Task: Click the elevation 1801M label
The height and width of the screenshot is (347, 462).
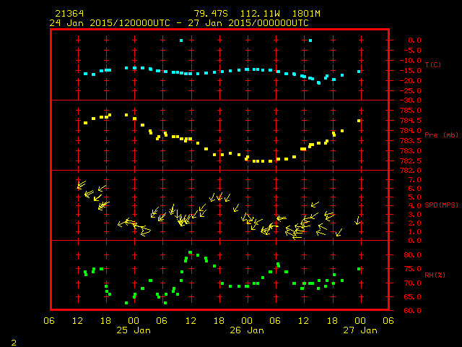Action: coord(306,14)
